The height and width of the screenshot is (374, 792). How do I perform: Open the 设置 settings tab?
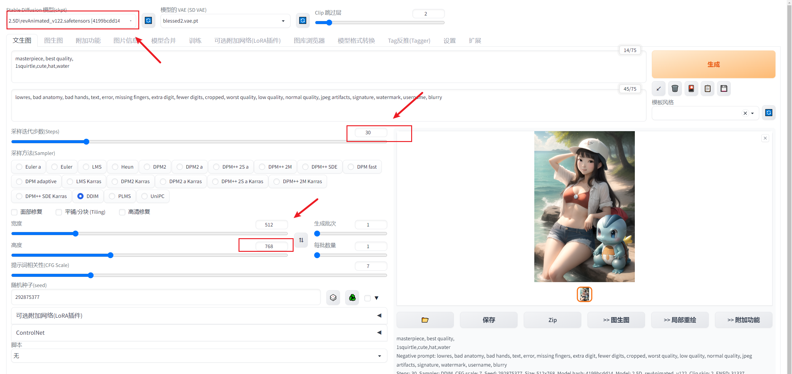(450, 41)
